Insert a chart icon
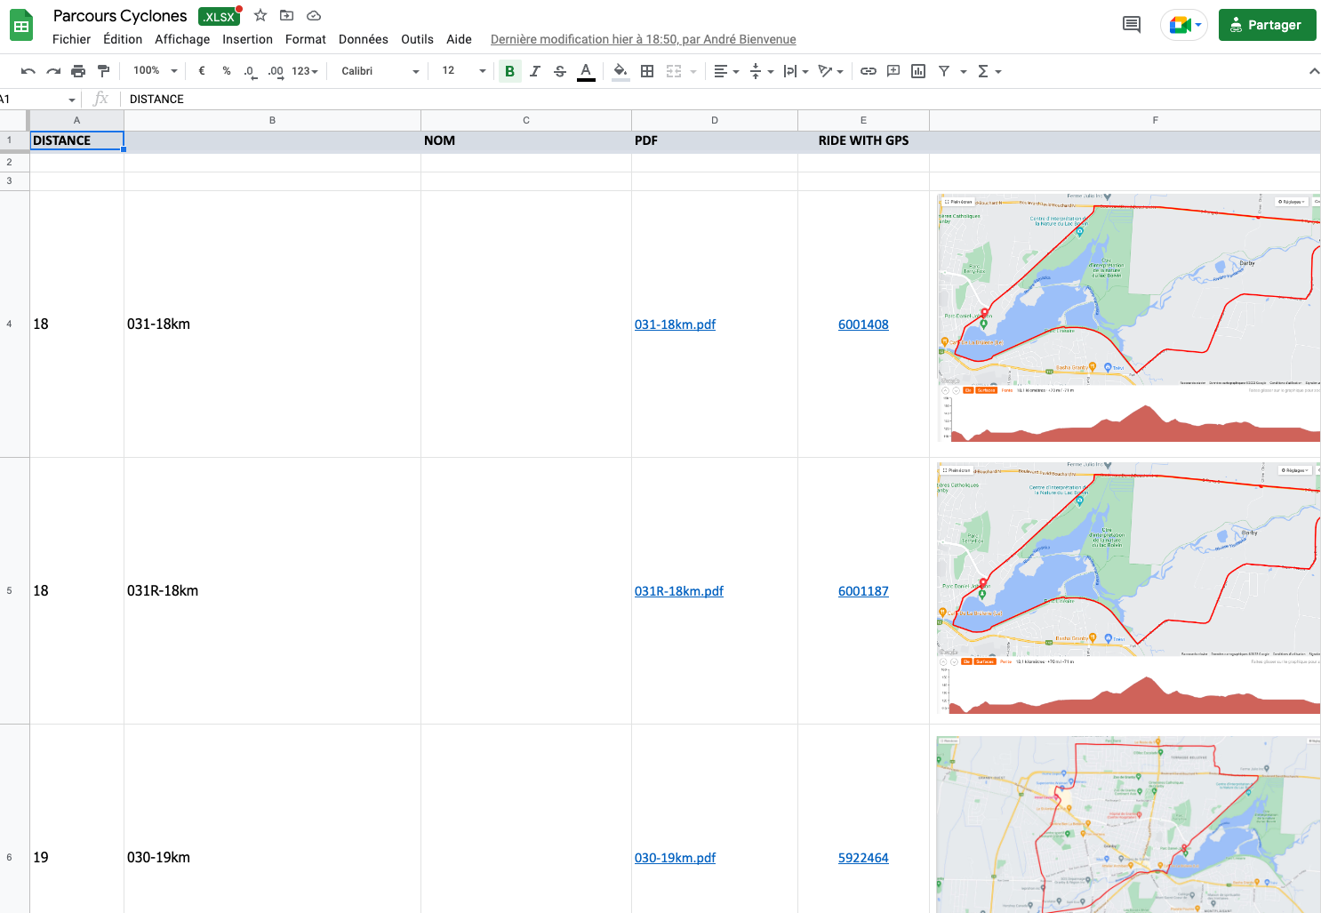Screen dimensions: 1321x913 click(x=918, y=71)
